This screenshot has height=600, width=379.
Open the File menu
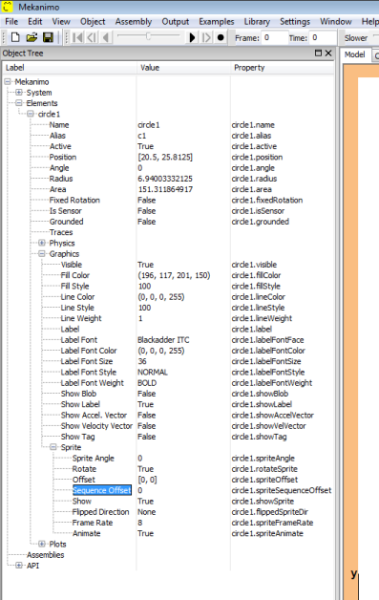[11, 22]
